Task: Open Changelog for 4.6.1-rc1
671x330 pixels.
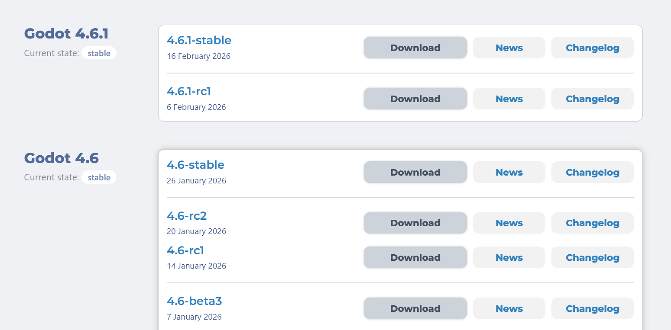Action: pos(592,98)
